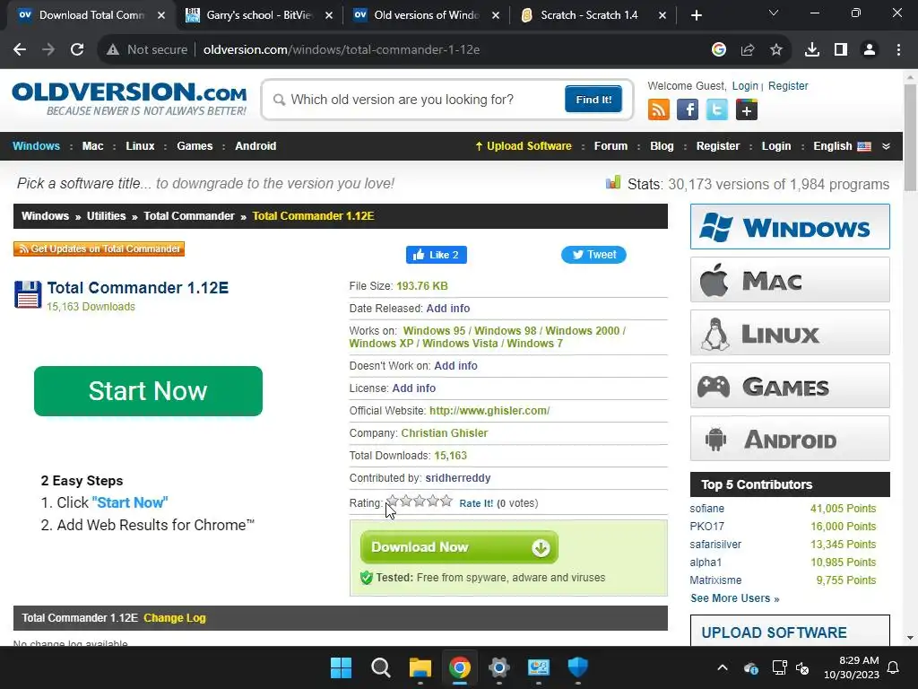Screen dimensions: 918x689
Task: Click the browser back arrow
Action: pyautogui.click(x=20, y=50)
